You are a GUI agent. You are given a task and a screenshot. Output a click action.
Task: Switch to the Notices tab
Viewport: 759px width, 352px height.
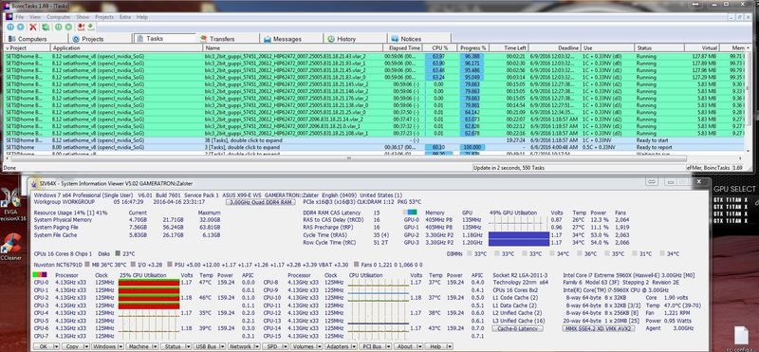[x=419, y=39]
